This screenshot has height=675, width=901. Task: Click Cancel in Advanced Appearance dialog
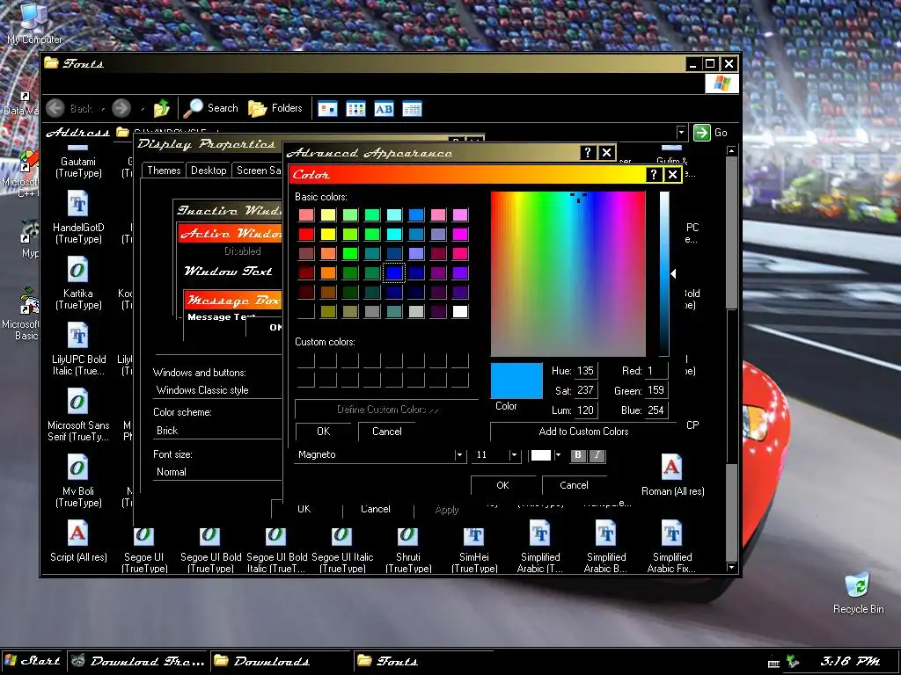(x=574, y=485)
